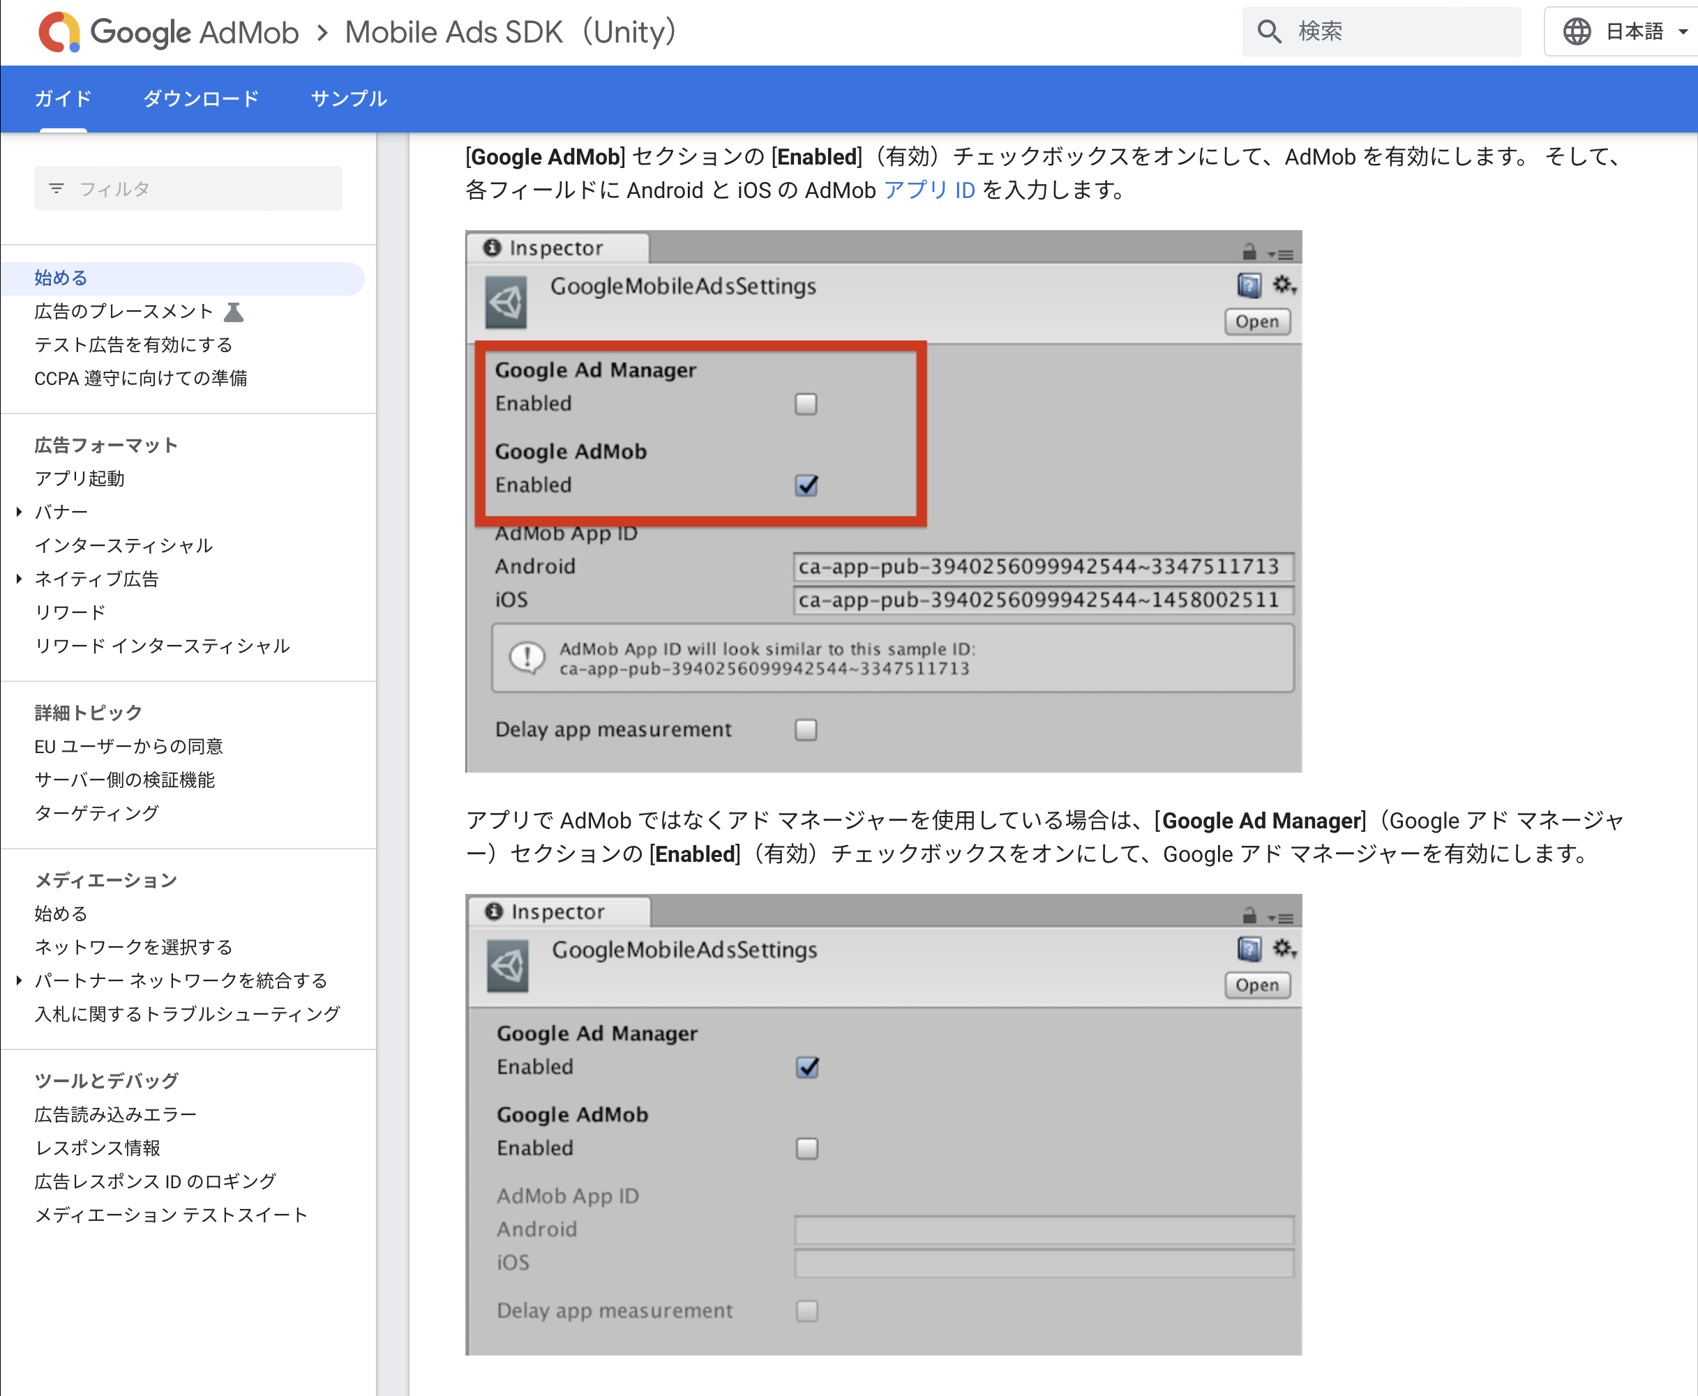Open ターゲティング page
The image size is (1698, 1396).
point(96,813)
